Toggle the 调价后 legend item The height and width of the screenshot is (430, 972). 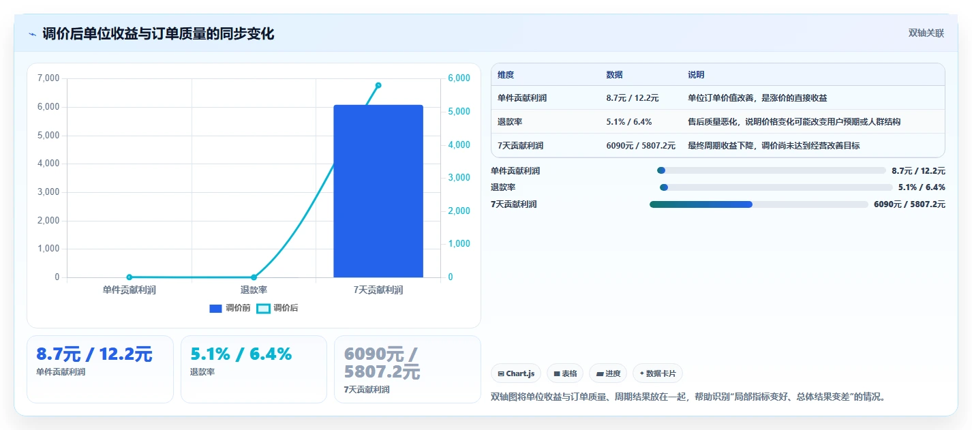(x=277, y=308)
